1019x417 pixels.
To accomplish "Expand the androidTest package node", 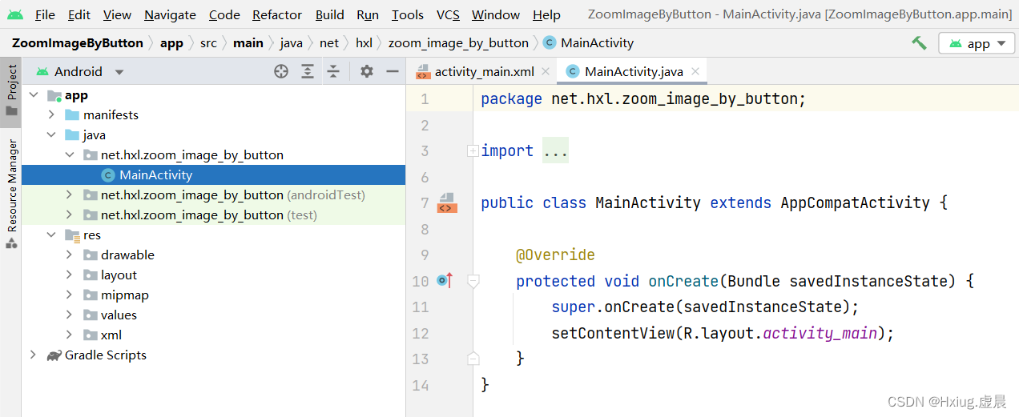I will tap(69, 195).
